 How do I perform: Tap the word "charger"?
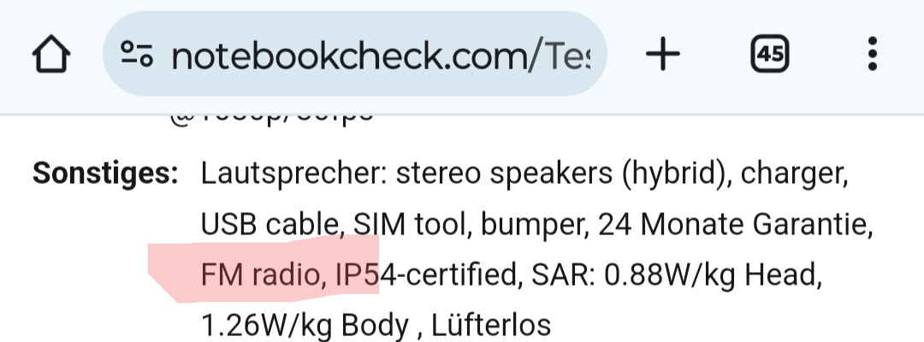794,174
